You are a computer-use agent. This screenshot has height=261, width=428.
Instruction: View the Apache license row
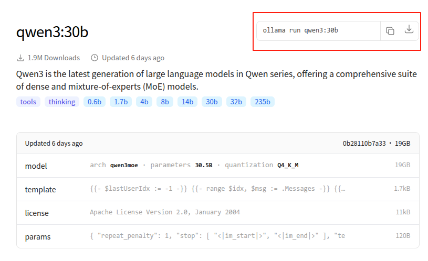[218, 213]
